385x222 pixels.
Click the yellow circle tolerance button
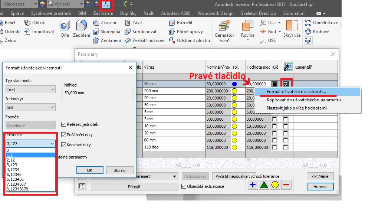tap(275, 185)
